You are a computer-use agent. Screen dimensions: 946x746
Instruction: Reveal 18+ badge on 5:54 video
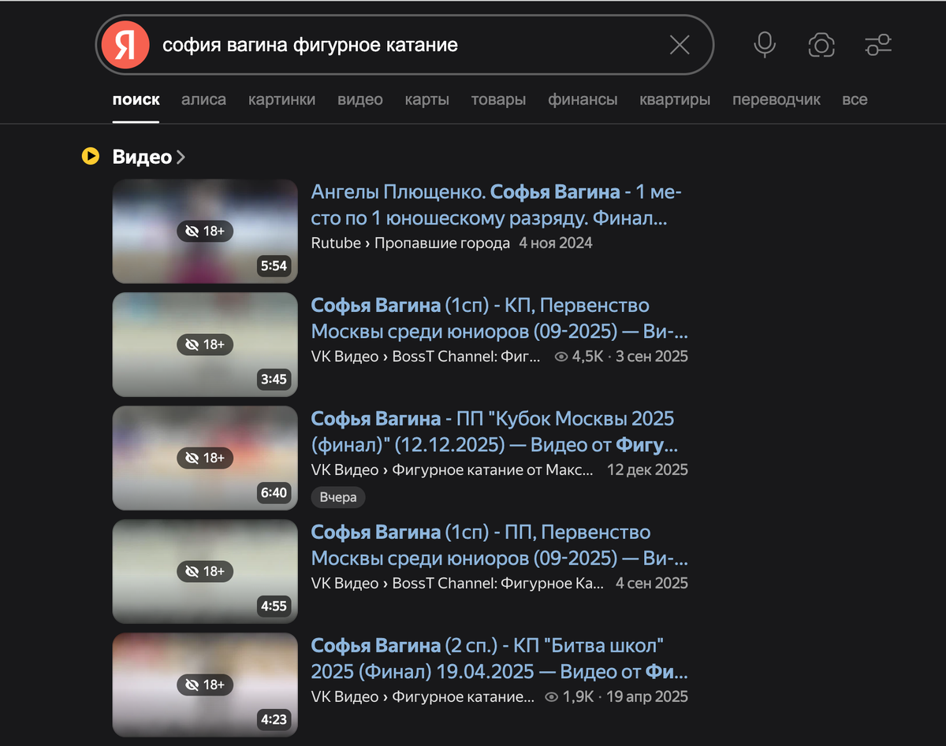[x=205, y=231]
